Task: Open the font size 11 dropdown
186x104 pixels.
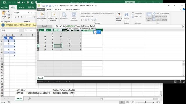Action: tap(35, 13)
